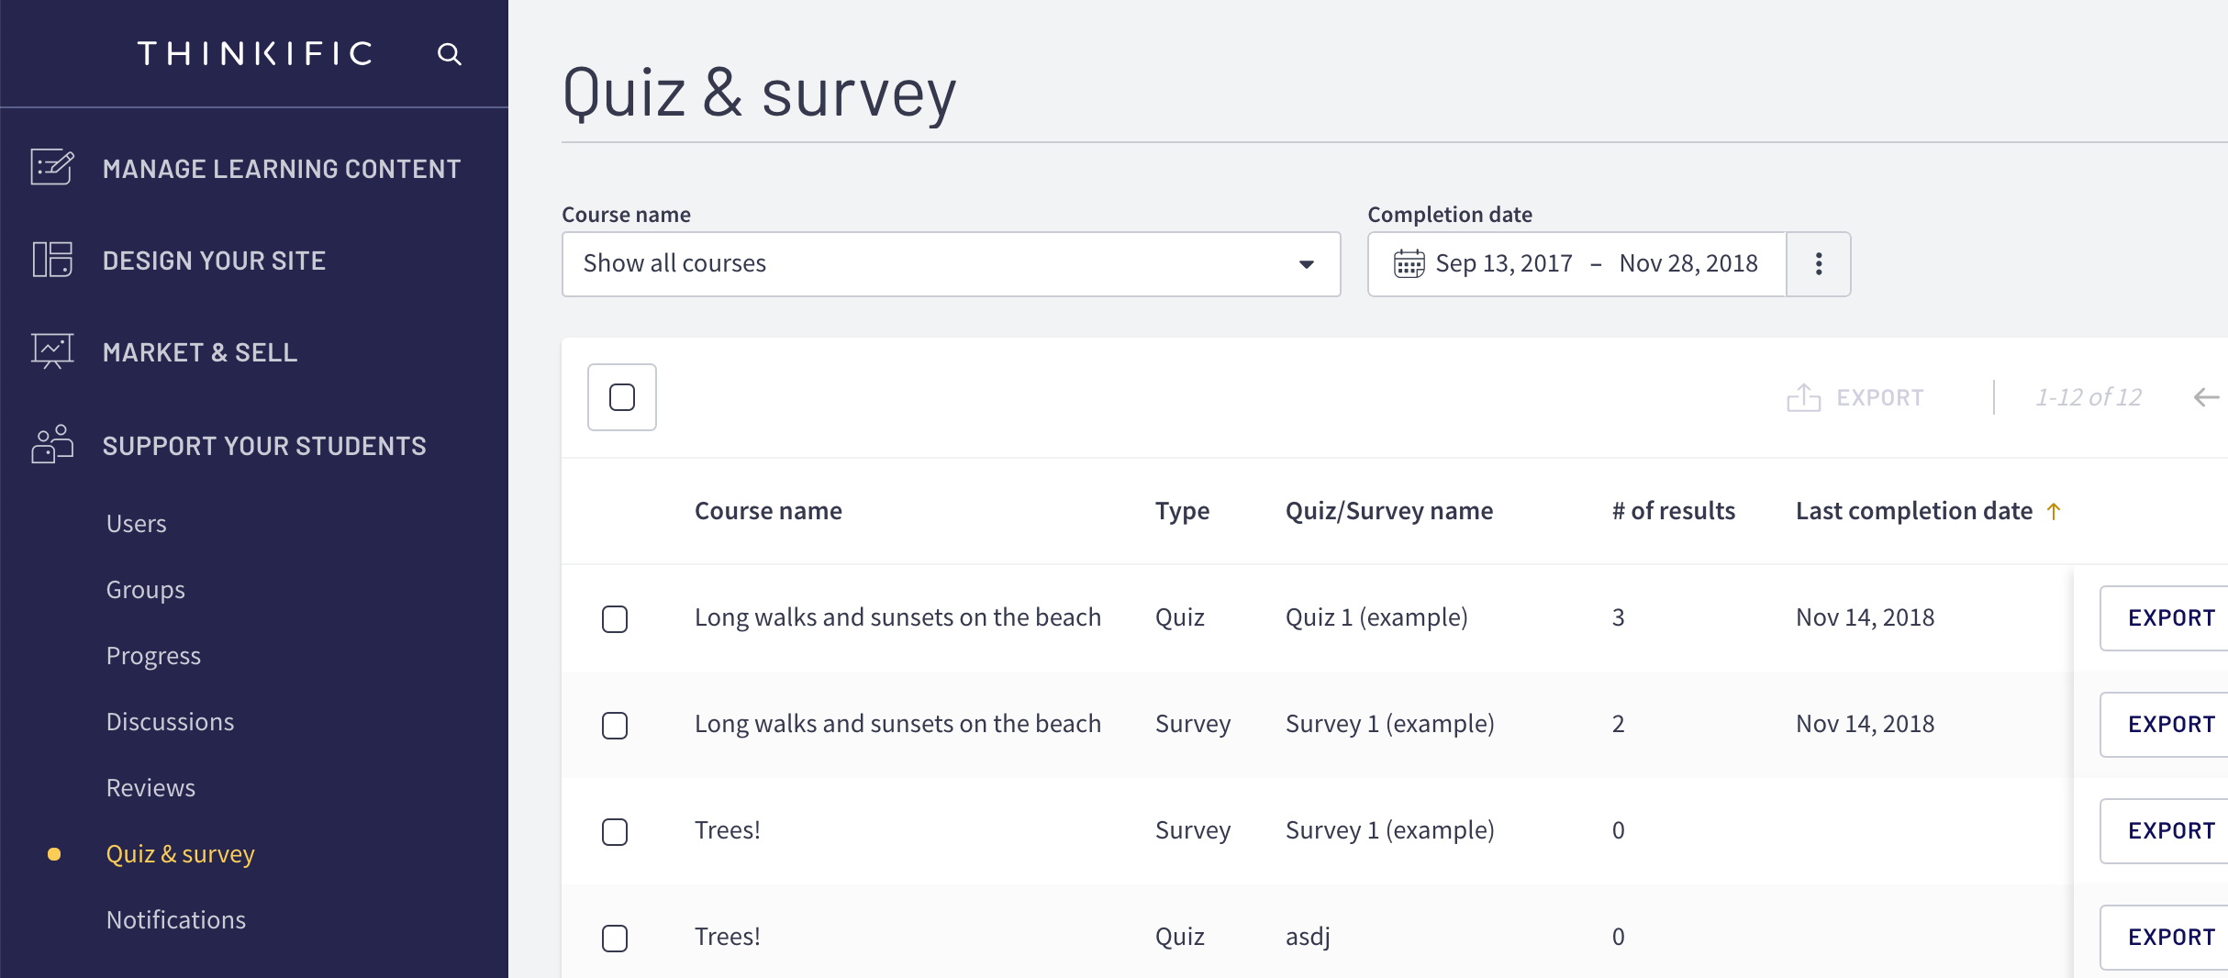Click the previous page arrow icon

click(x=2206, y=397)
